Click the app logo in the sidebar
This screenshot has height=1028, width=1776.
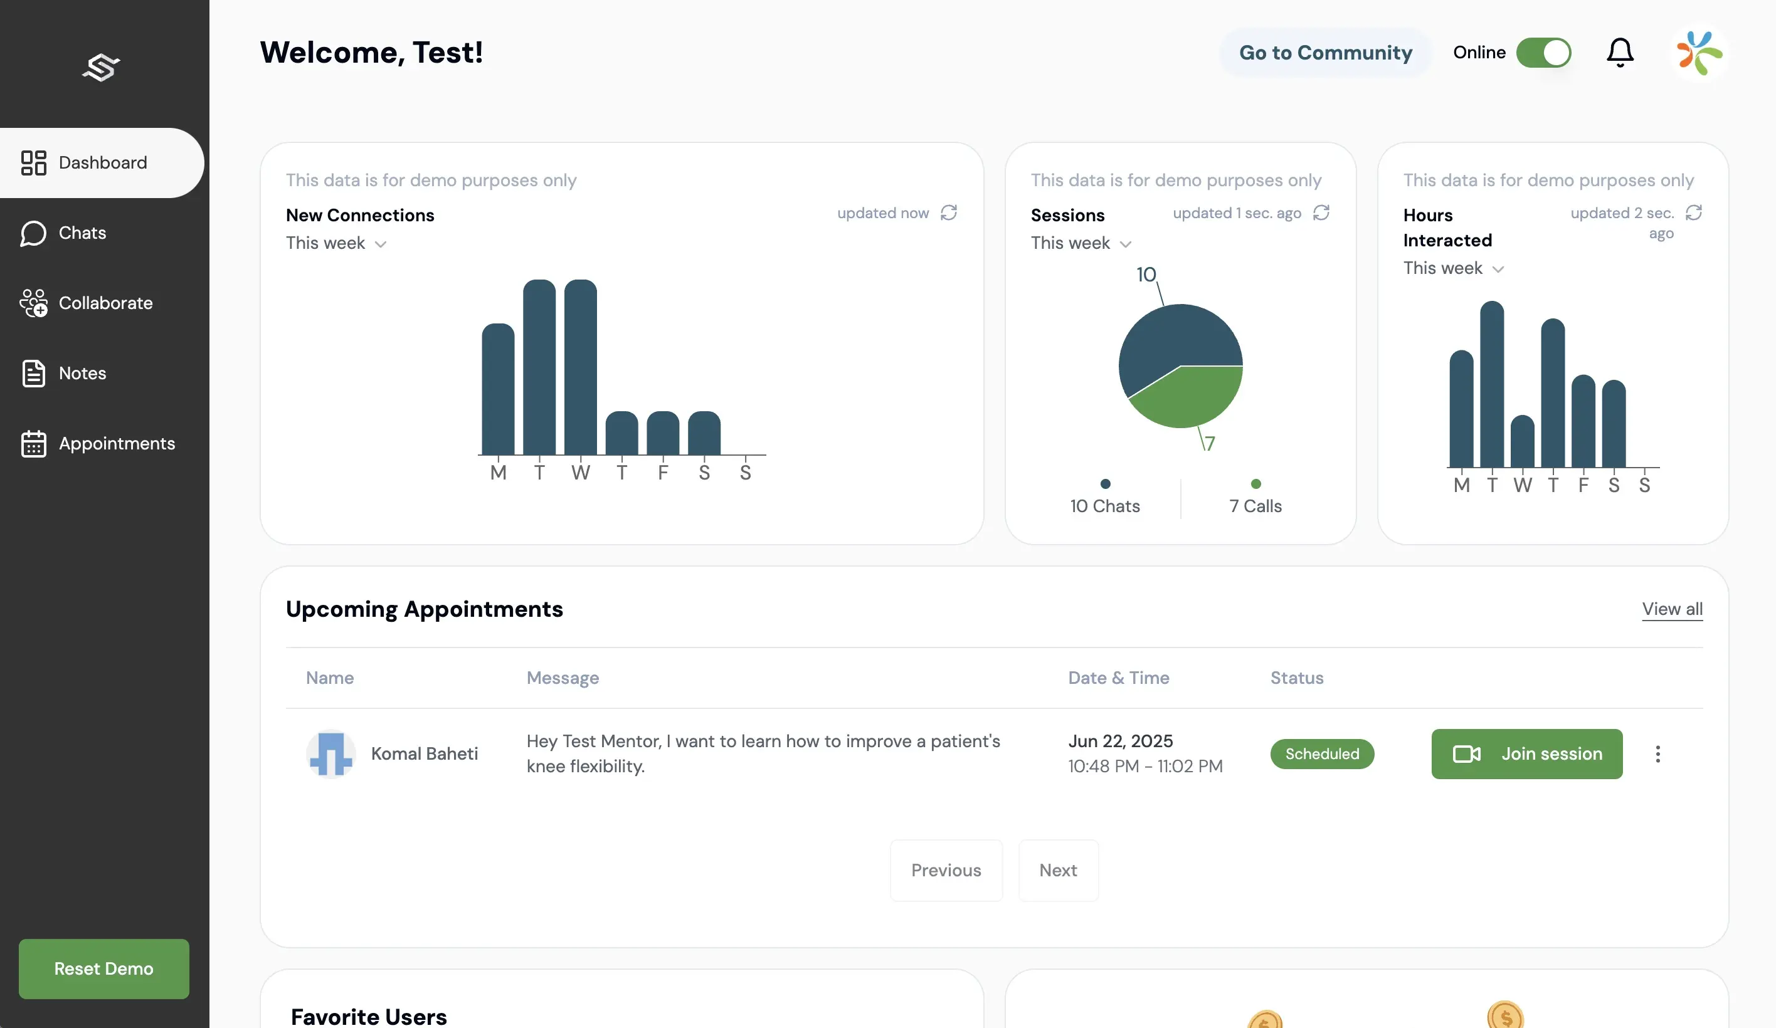(102, 68)
